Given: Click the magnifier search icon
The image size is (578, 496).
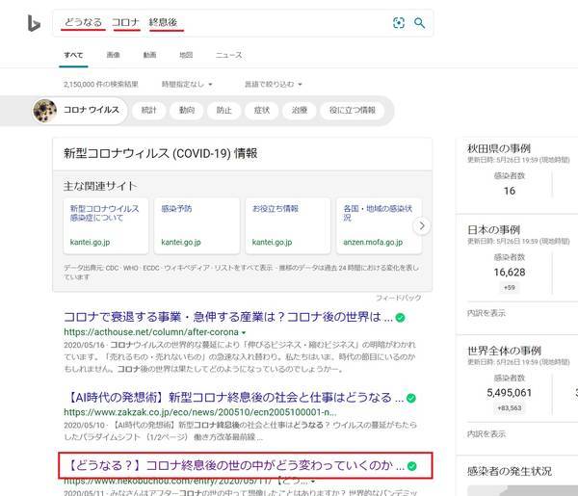Looking at the screenshot, I should [419, 23].
